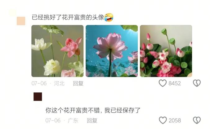Select the comment text 已经挑好了花开富贵的头像
The height and width of the screenshot is (129, 210).
coord(68,17)
